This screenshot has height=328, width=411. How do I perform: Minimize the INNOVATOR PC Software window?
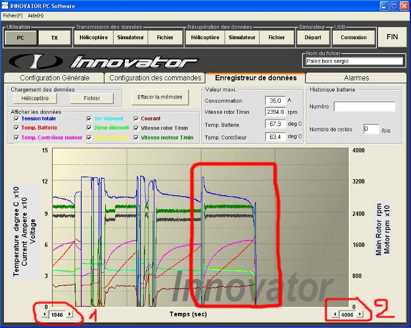[x=384, y=6]
